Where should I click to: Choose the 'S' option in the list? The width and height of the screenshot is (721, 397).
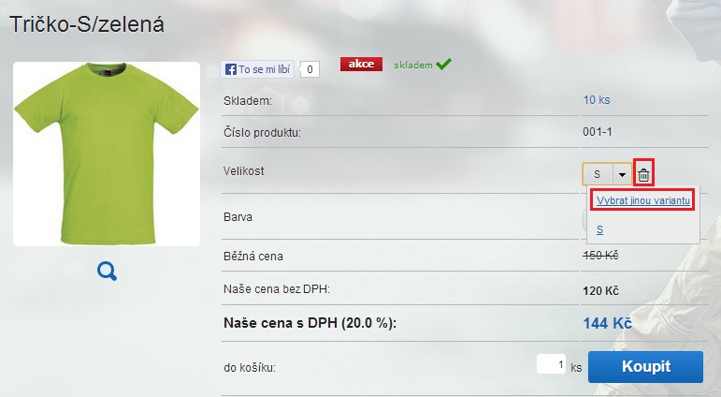pyautogui.click(x=599, y=229)
